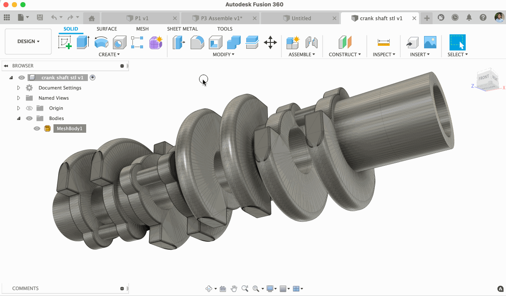Expand the Document Settings tree node
506x296 pixels.
click(x=19, y=88)
